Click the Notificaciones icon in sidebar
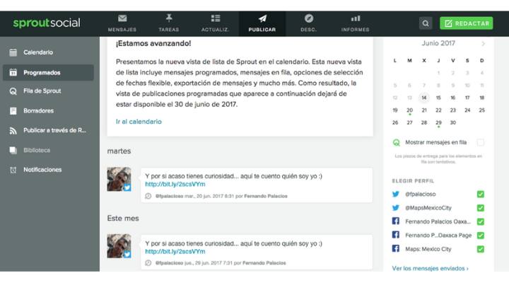Image resolution: width=509 pixels, height=283 pixels. tap(13, 170)
